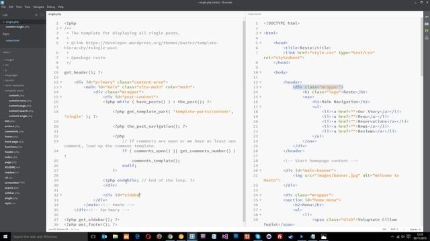Open Task View on taskbar
Image resolution: width=430 pixels, height=241 pixels.
coord(93,236)
